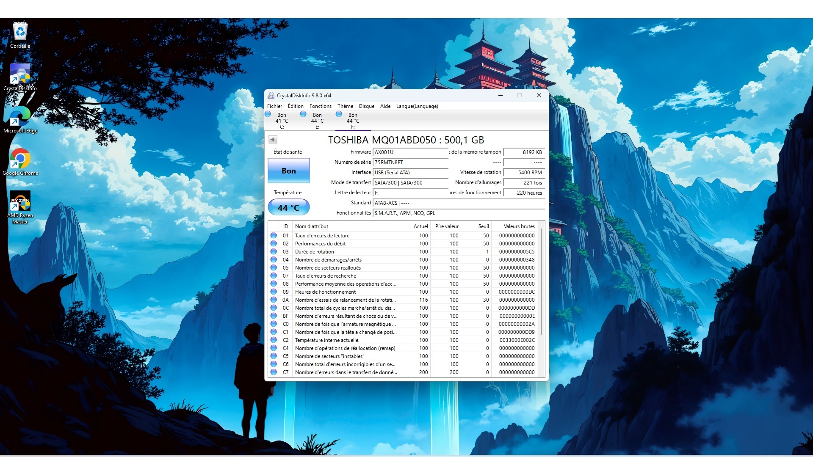Screen dimensions: 813x457
Task: Click the 44 °C temperature indicator
Action: (288, 208)
